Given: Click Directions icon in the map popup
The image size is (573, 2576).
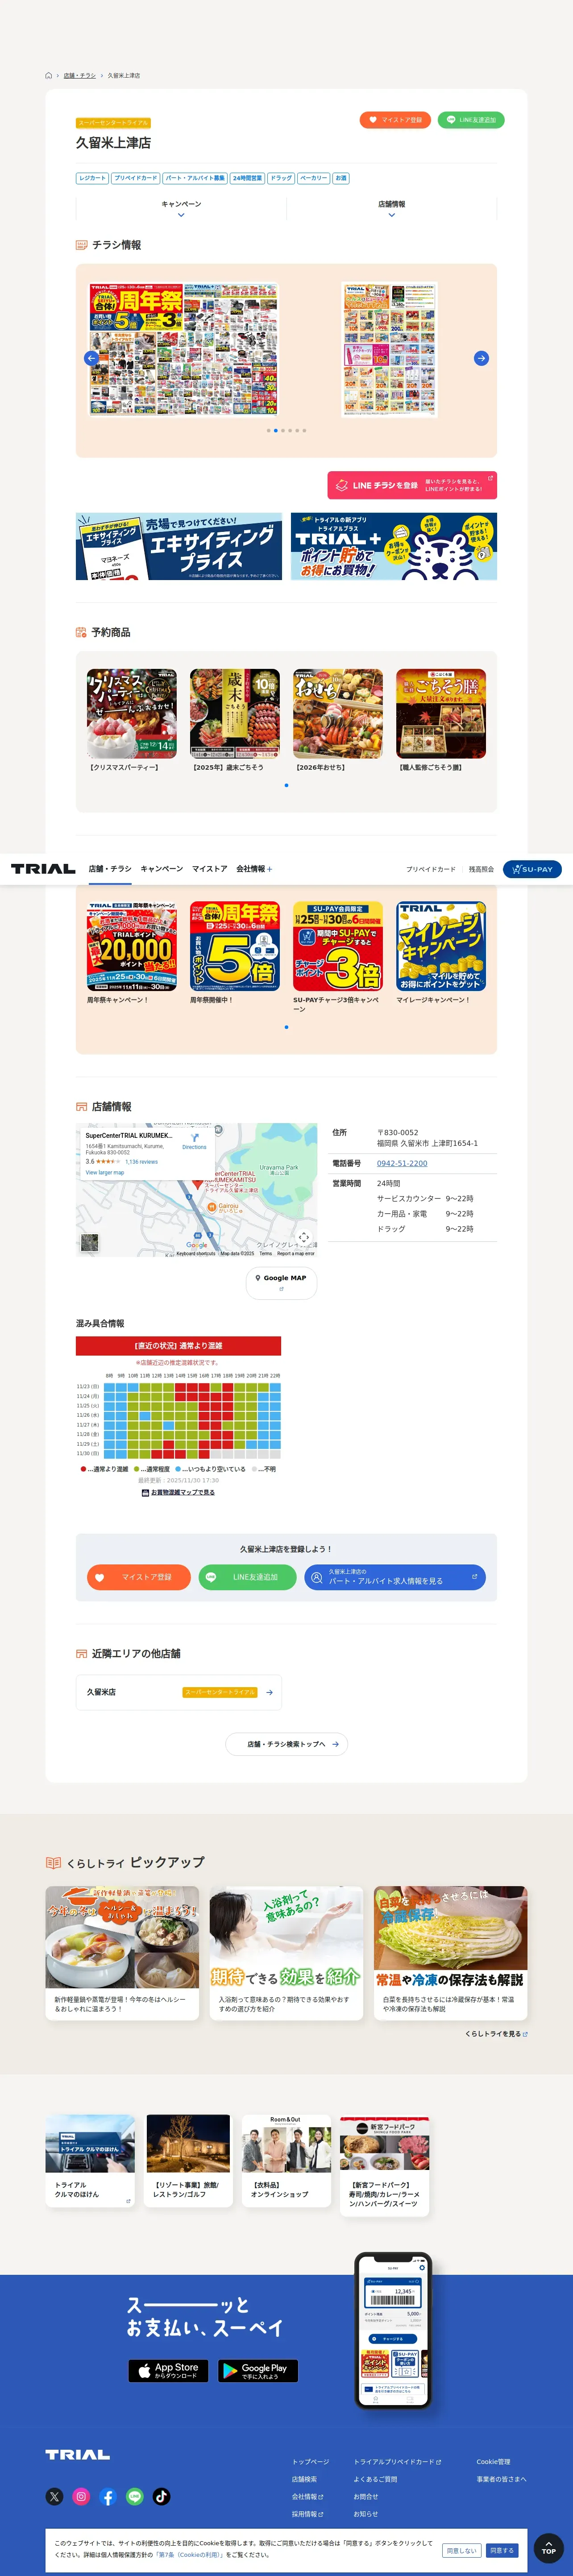Looking at the screenshot, I should 194,1141.
